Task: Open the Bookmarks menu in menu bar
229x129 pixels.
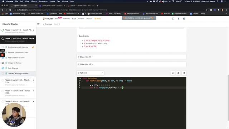Action: pos(43,1)
